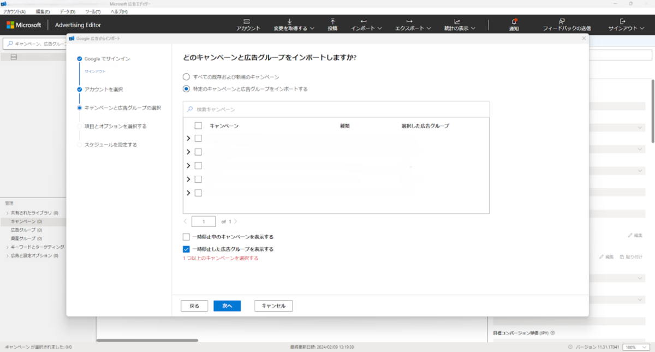Click the サインアウト link under Google でサインイン
The height and width of the screenshot is (352, 655).
pyautogui.click(x=95, y=71)
